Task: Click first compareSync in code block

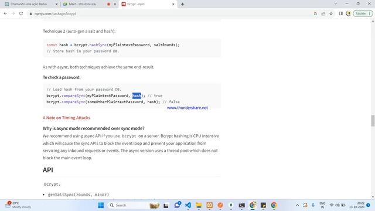Action: coord(73,96)
